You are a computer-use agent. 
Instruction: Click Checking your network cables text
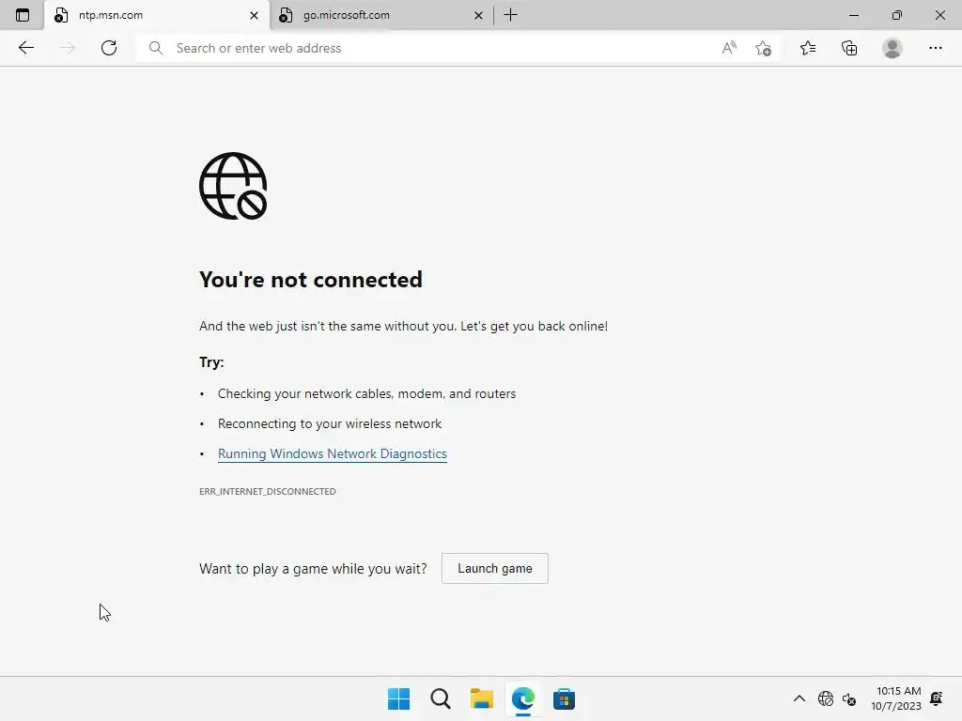367,393
